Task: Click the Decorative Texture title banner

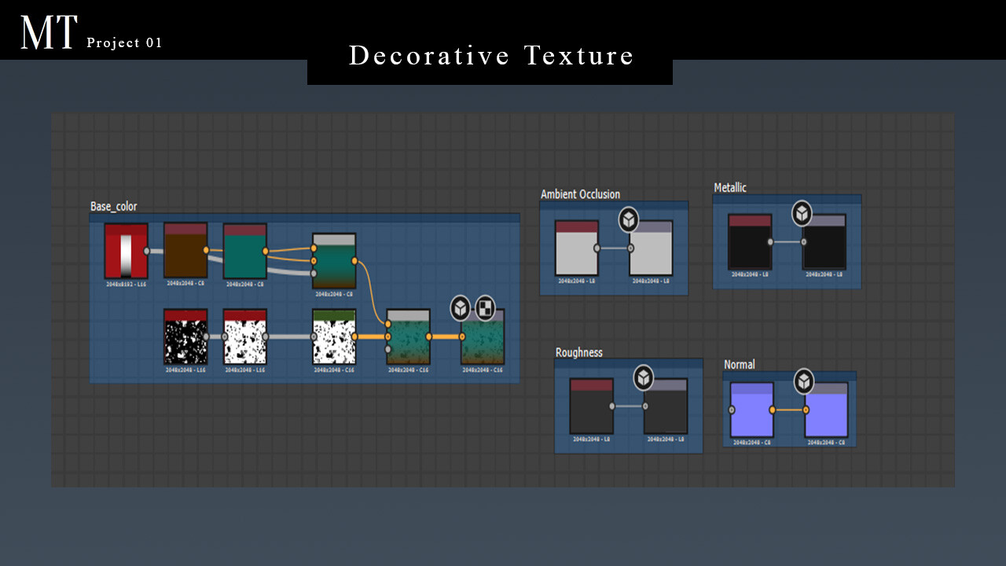Action: 490,56
